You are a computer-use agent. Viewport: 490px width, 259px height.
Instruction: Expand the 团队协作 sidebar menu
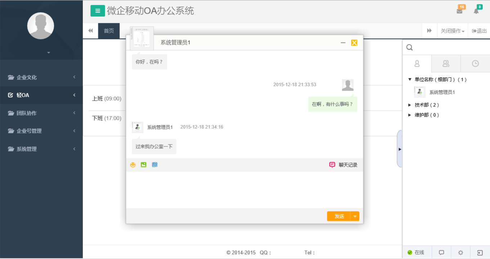[x=41, y=113]
